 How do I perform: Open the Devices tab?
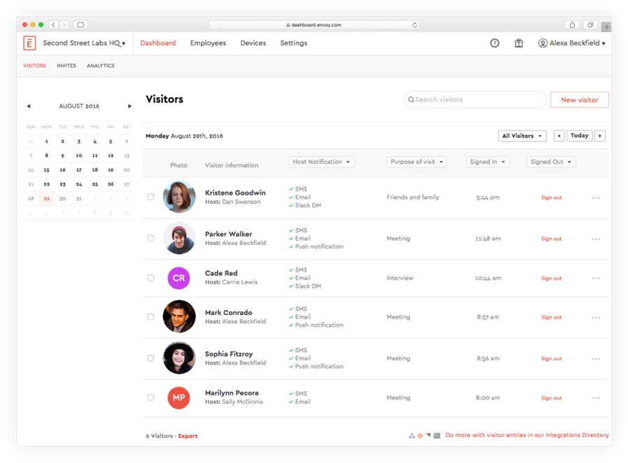(253, 43)
